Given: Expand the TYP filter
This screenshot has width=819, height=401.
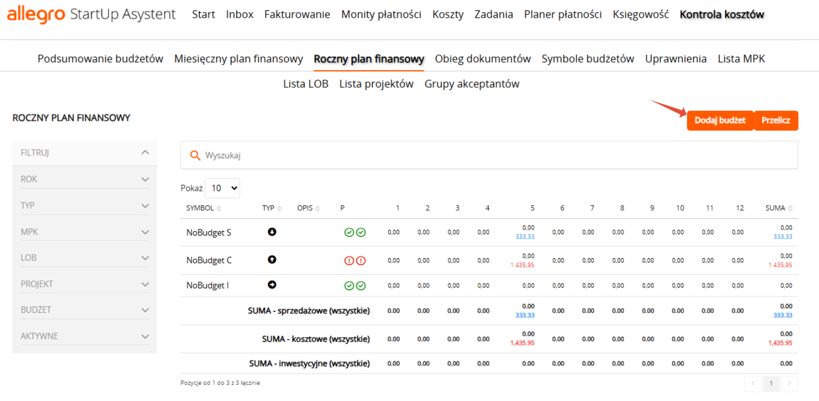Looking at the screenshot, I should (145, 205).
